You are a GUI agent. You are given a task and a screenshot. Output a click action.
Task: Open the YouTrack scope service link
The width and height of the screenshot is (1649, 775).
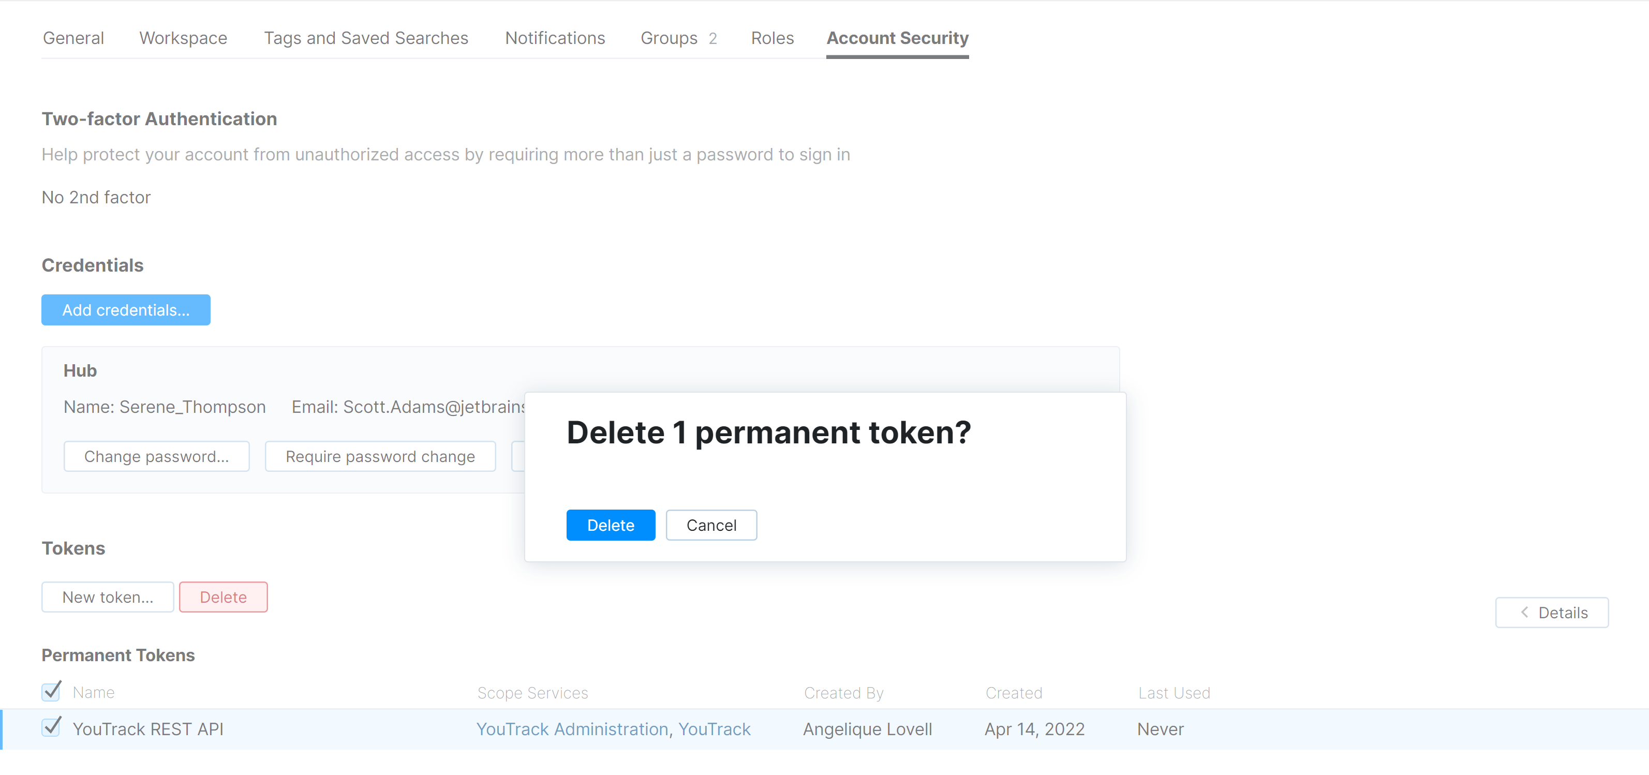click(715, 729)
